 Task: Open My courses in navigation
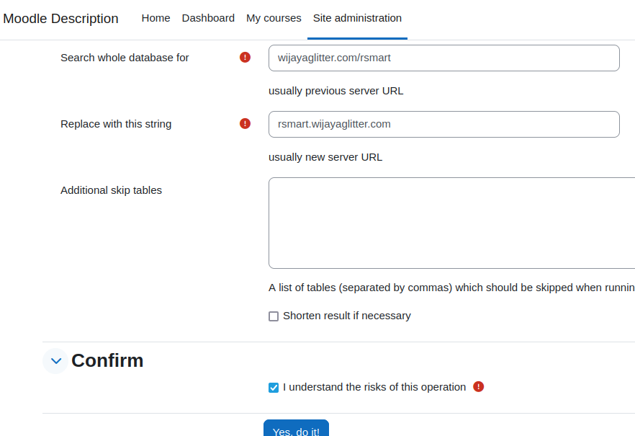tap(274, 18)
